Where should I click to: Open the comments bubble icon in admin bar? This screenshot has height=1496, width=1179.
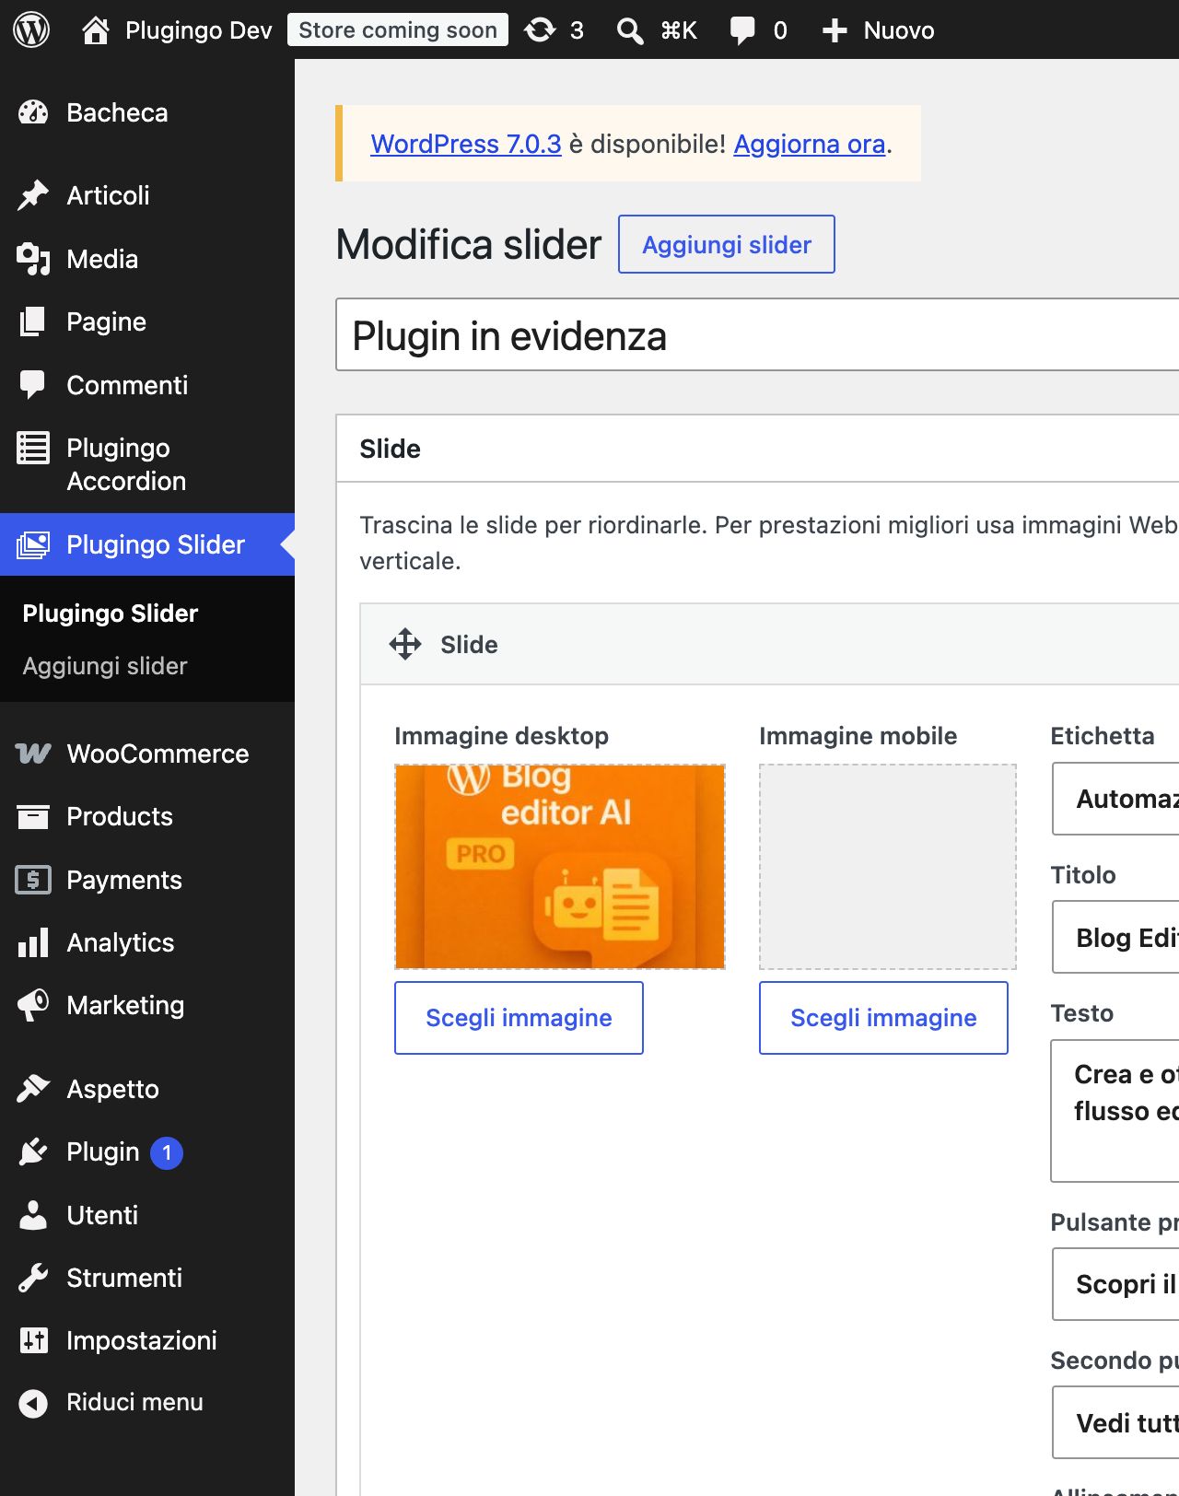click(742, 30)
